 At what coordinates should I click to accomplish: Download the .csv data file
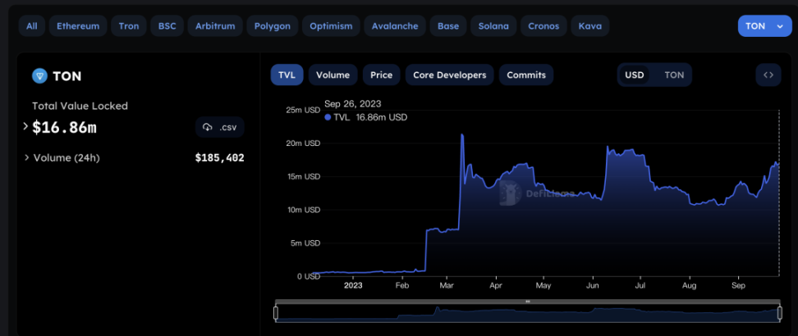220,127
